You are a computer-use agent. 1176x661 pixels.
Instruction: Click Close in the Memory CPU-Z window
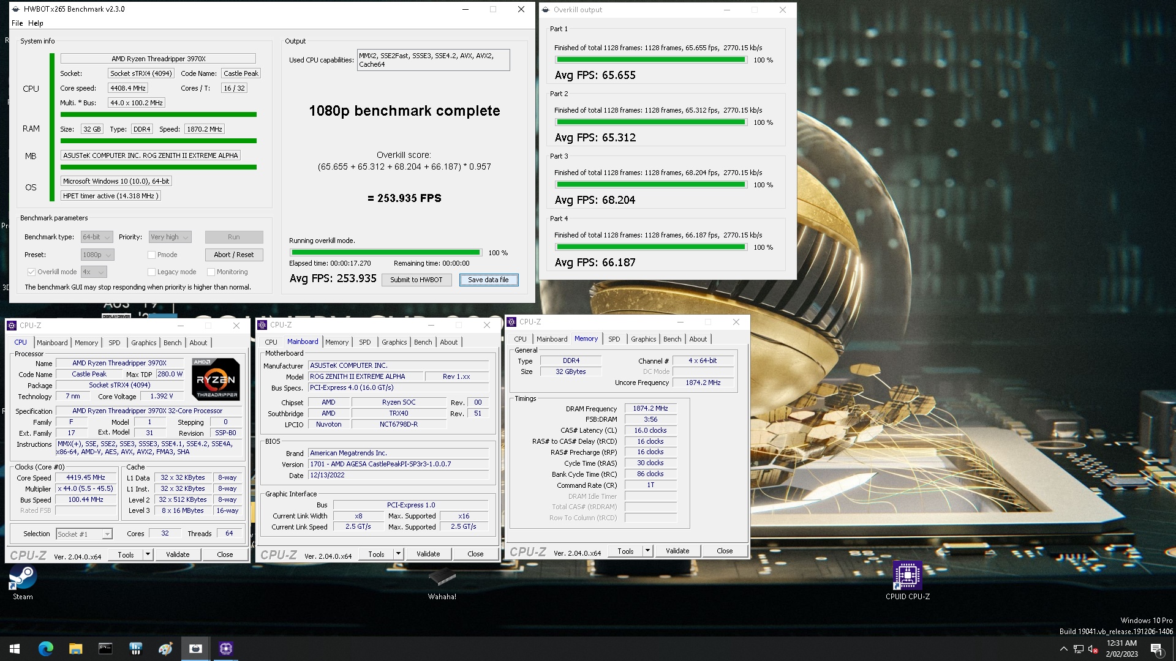[x=725, y=551]
